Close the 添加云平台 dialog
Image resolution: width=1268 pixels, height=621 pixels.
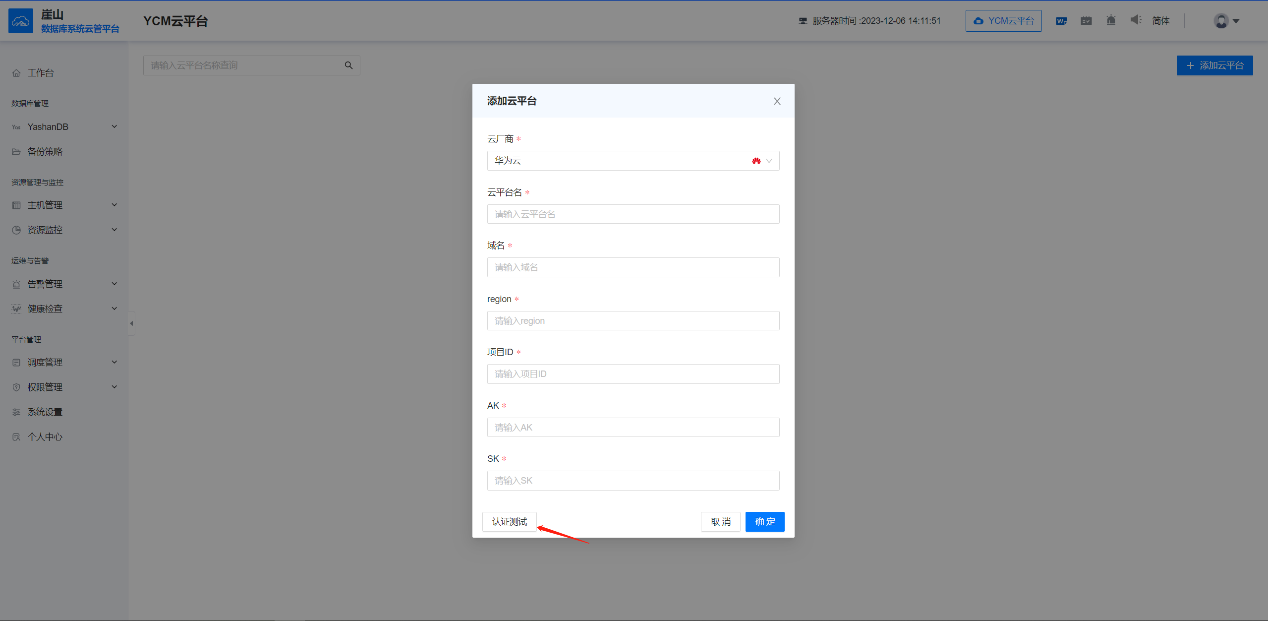[x=777, y=101]
